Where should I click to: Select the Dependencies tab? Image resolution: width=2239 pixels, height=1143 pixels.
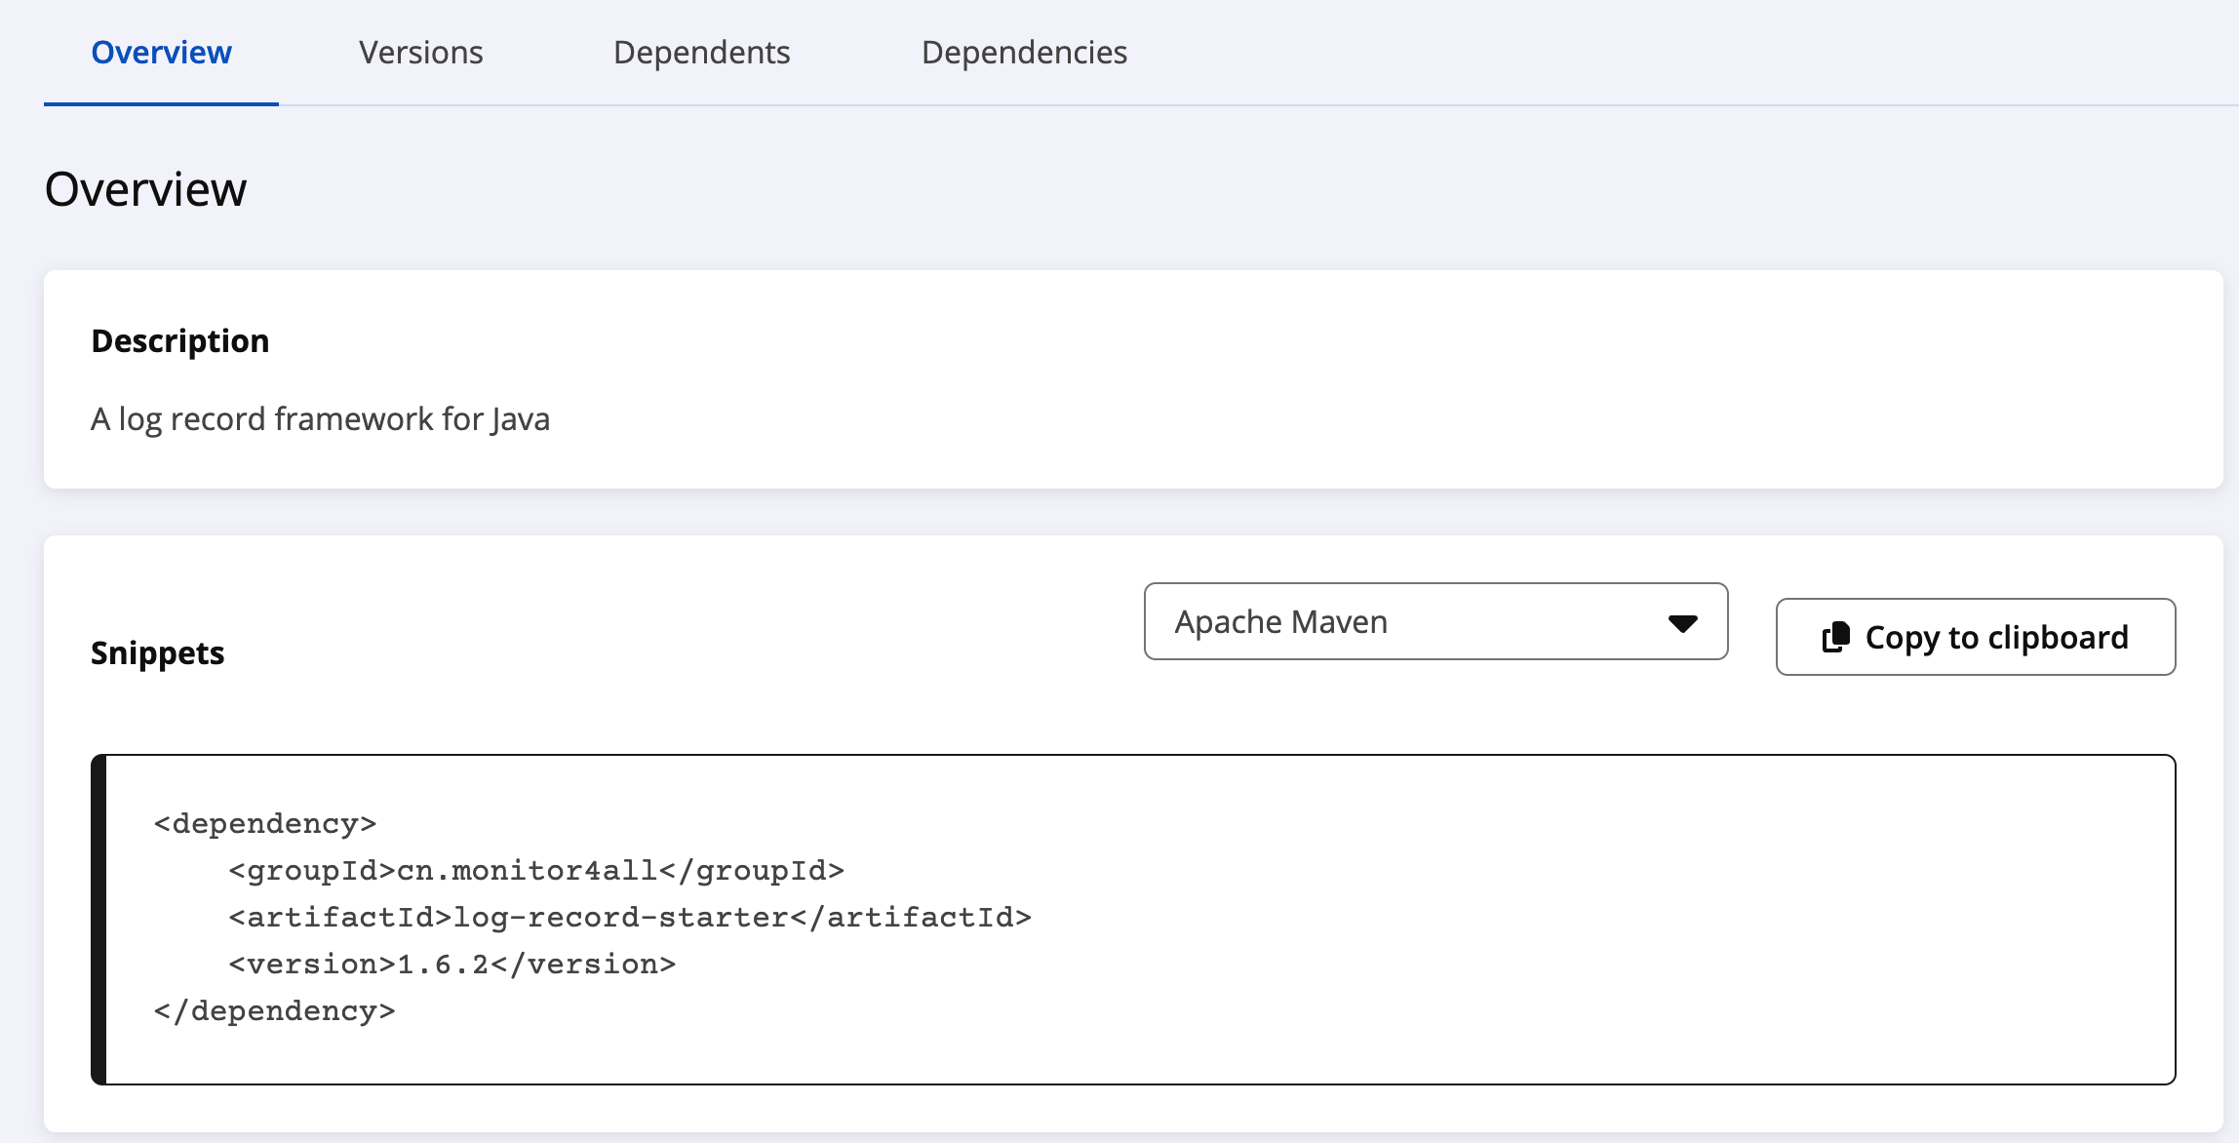(x=1024, y=53)
